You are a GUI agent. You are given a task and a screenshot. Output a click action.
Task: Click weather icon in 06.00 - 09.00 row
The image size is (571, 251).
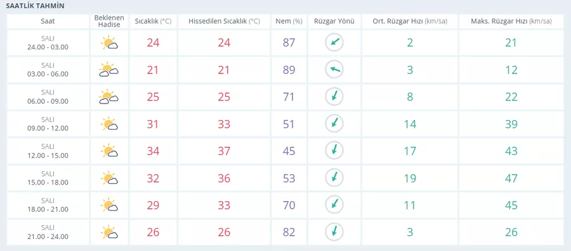pos(109,97)
